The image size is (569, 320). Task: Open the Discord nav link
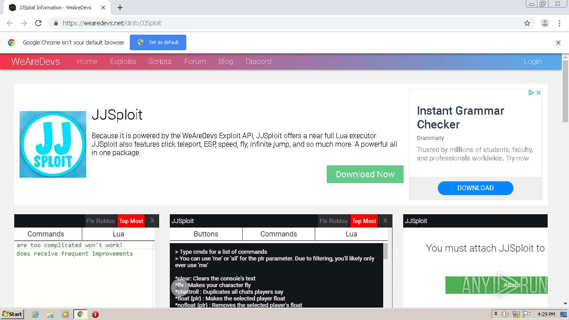tap(259, 61)
